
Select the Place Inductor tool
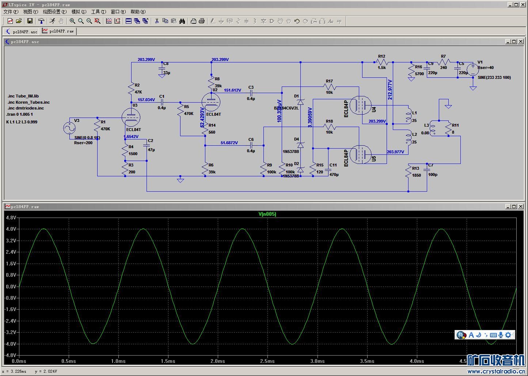[x=255, y=21]
